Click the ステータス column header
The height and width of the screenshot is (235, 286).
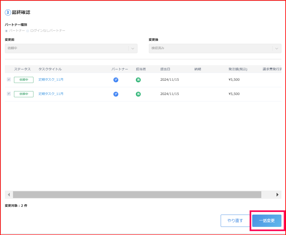pyautogui.click(x=22, y=69)
